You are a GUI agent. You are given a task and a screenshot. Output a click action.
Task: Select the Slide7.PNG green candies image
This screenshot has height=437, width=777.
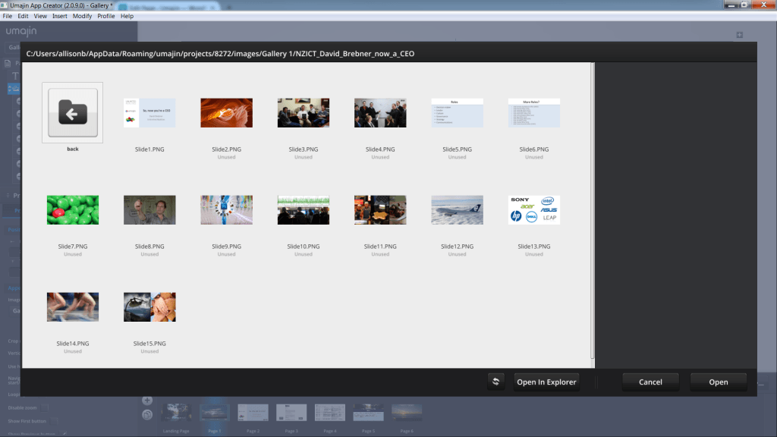tap(72, 209)
